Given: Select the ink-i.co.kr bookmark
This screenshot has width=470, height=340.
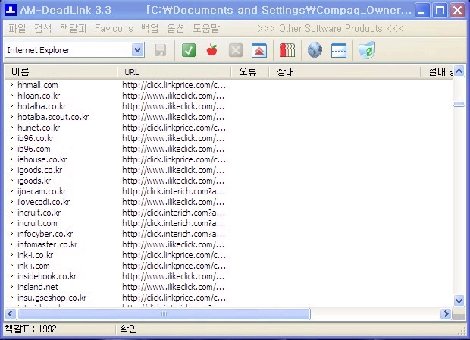Looking at the screenshot, I should pyautogui.click(x=35, y=255).
